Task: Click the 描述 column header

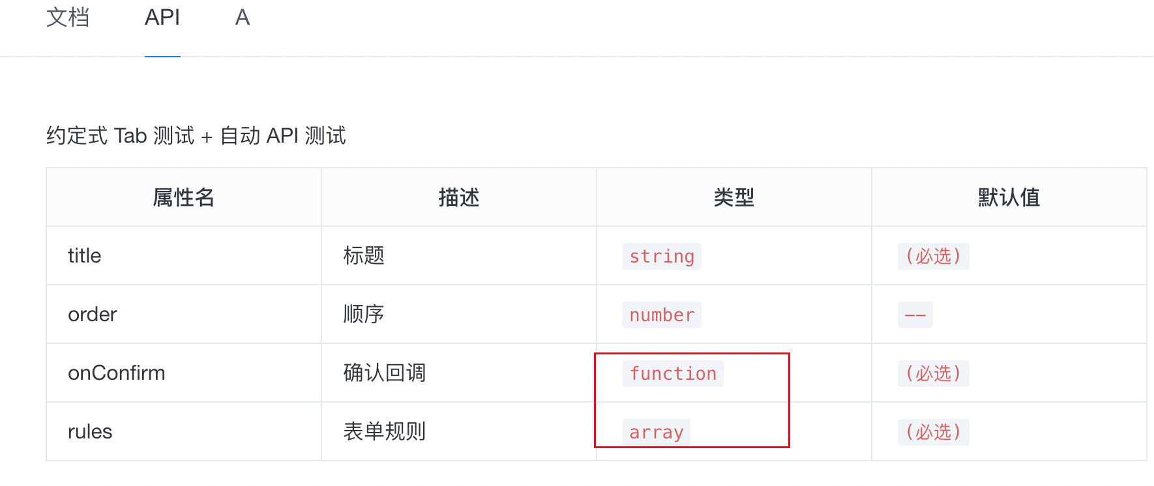Action: tap(458, 197)
